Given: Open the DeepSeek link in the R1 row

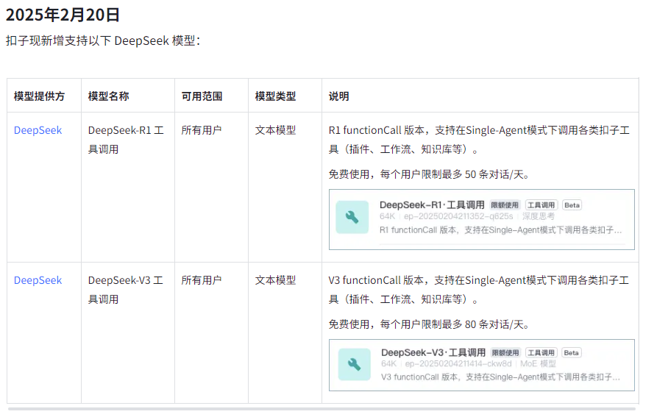Looking at the screenshot, I should point(38,130).
